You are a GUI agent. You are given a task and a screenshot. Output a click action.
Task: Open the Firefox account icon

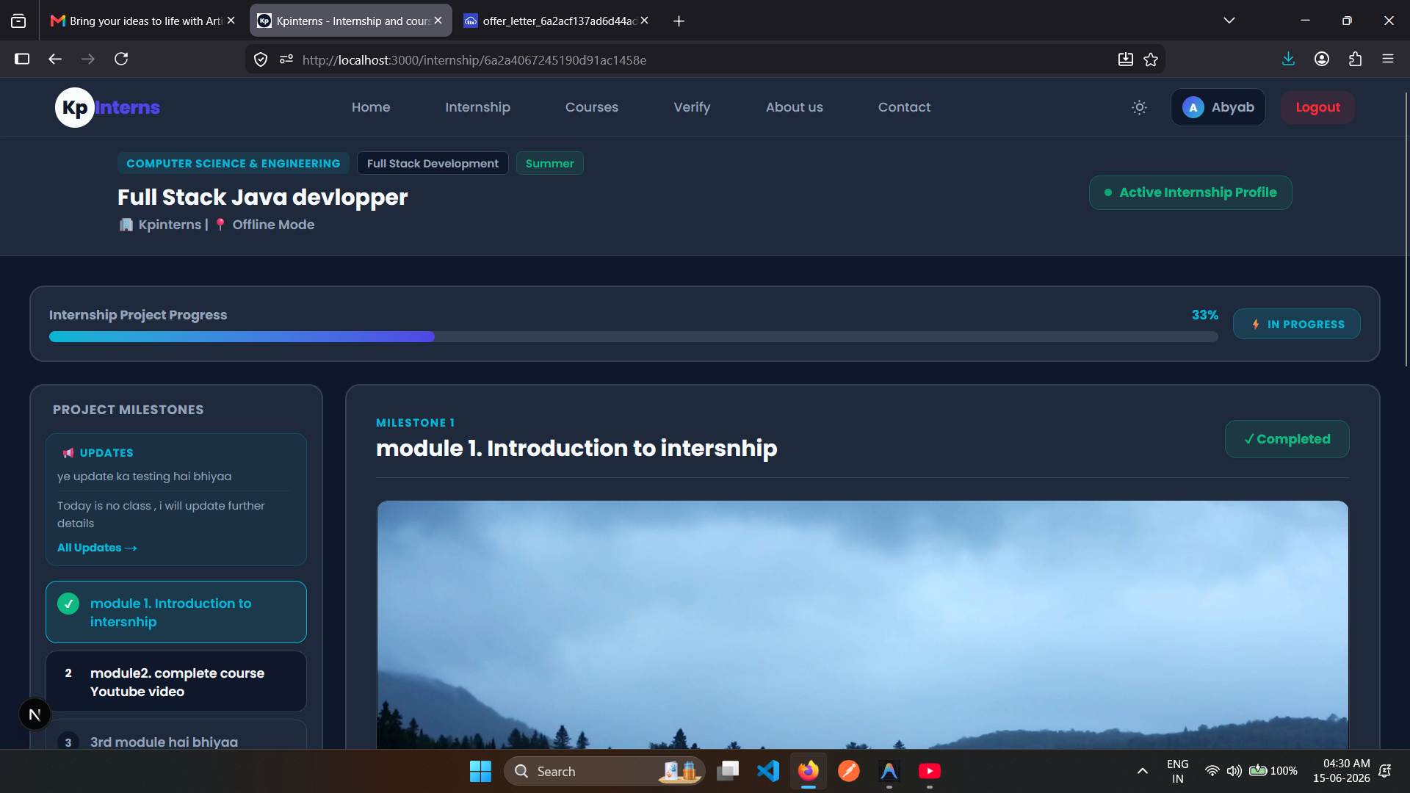coord(1322,59)
